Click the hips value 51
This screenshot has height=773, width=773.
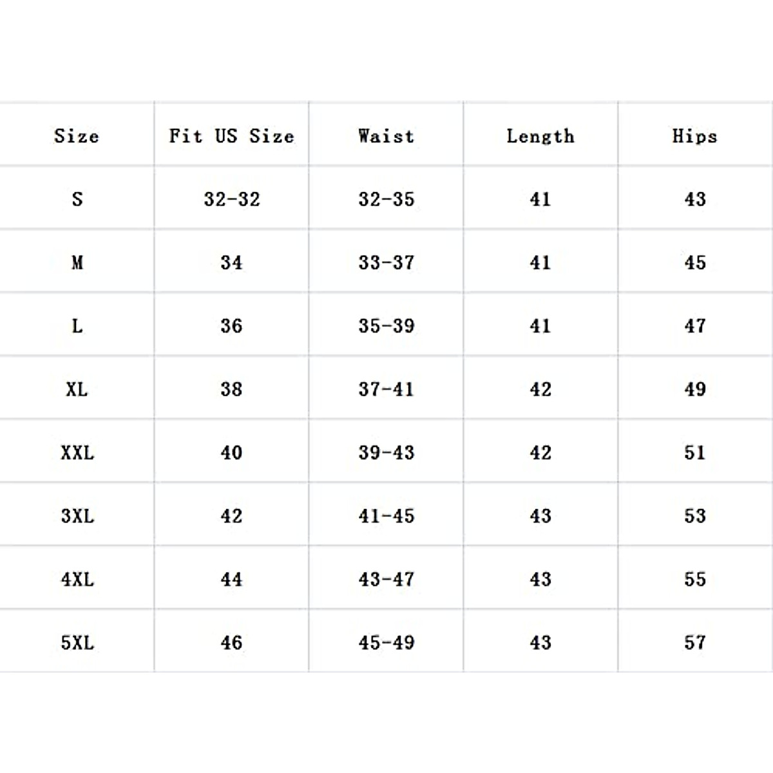tap(695, 452)
